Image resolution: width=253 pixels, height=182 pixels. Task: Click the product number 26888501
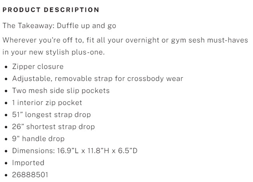[30, 175]
